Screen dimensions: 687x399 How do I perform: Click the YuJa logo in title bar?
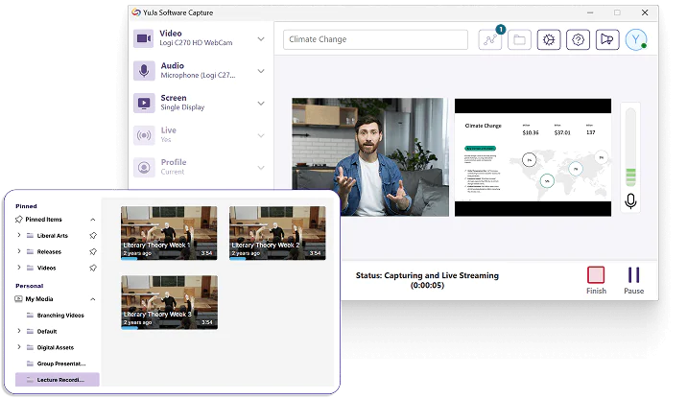click(x=136, y=12)
